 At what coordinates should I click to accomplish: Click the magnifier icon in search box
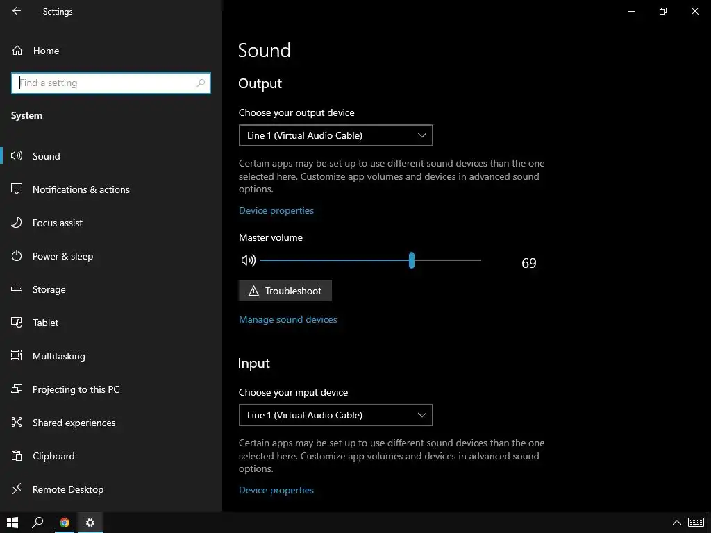(201, 83)
